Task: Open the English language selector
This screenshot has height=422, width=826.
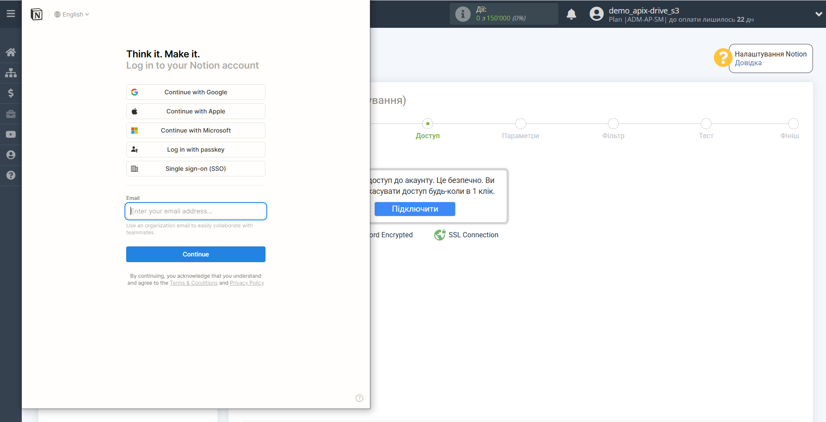Action: click(72, 14)
